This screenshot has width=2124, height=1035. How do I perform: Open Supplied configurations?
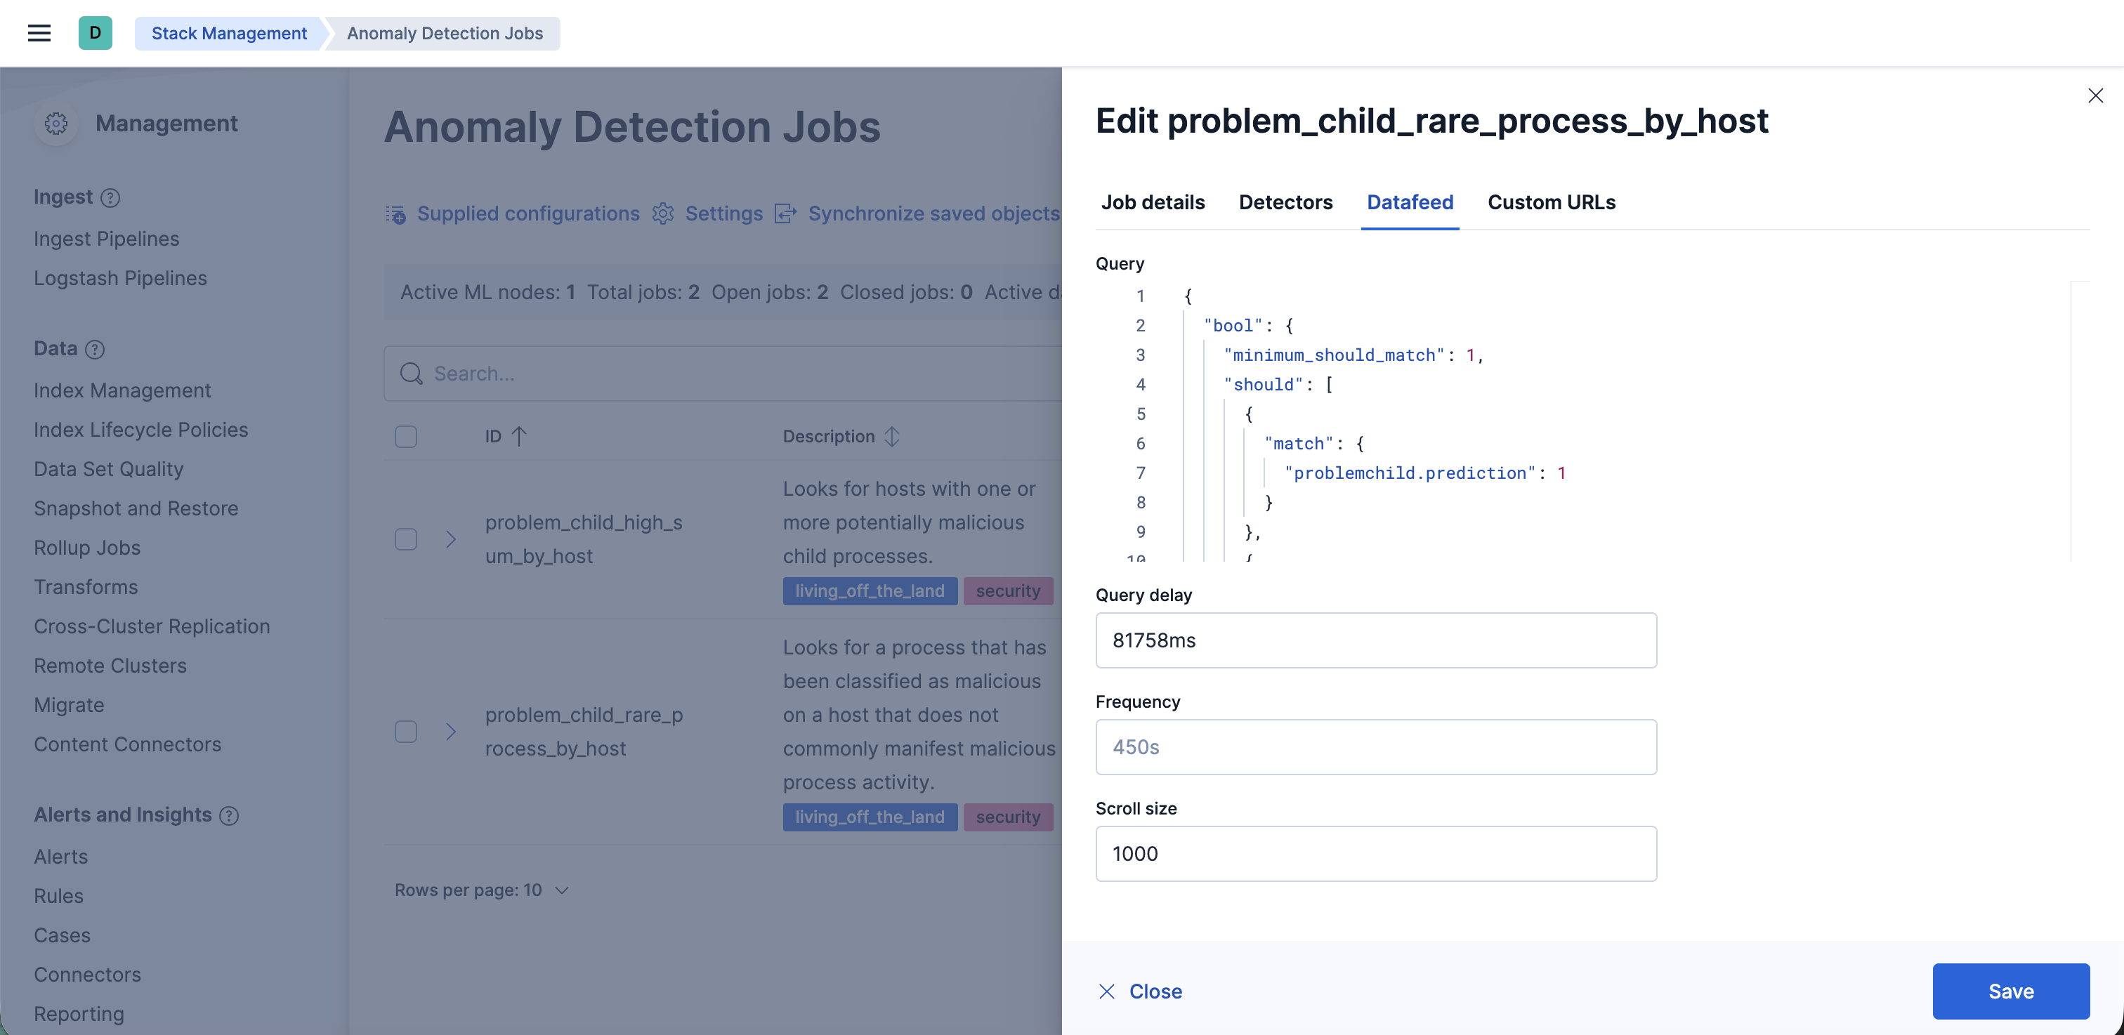tap(527, 213)
